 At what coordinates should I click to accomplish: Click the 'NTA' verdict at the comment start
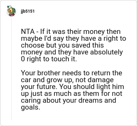click(x=28, y=32)
